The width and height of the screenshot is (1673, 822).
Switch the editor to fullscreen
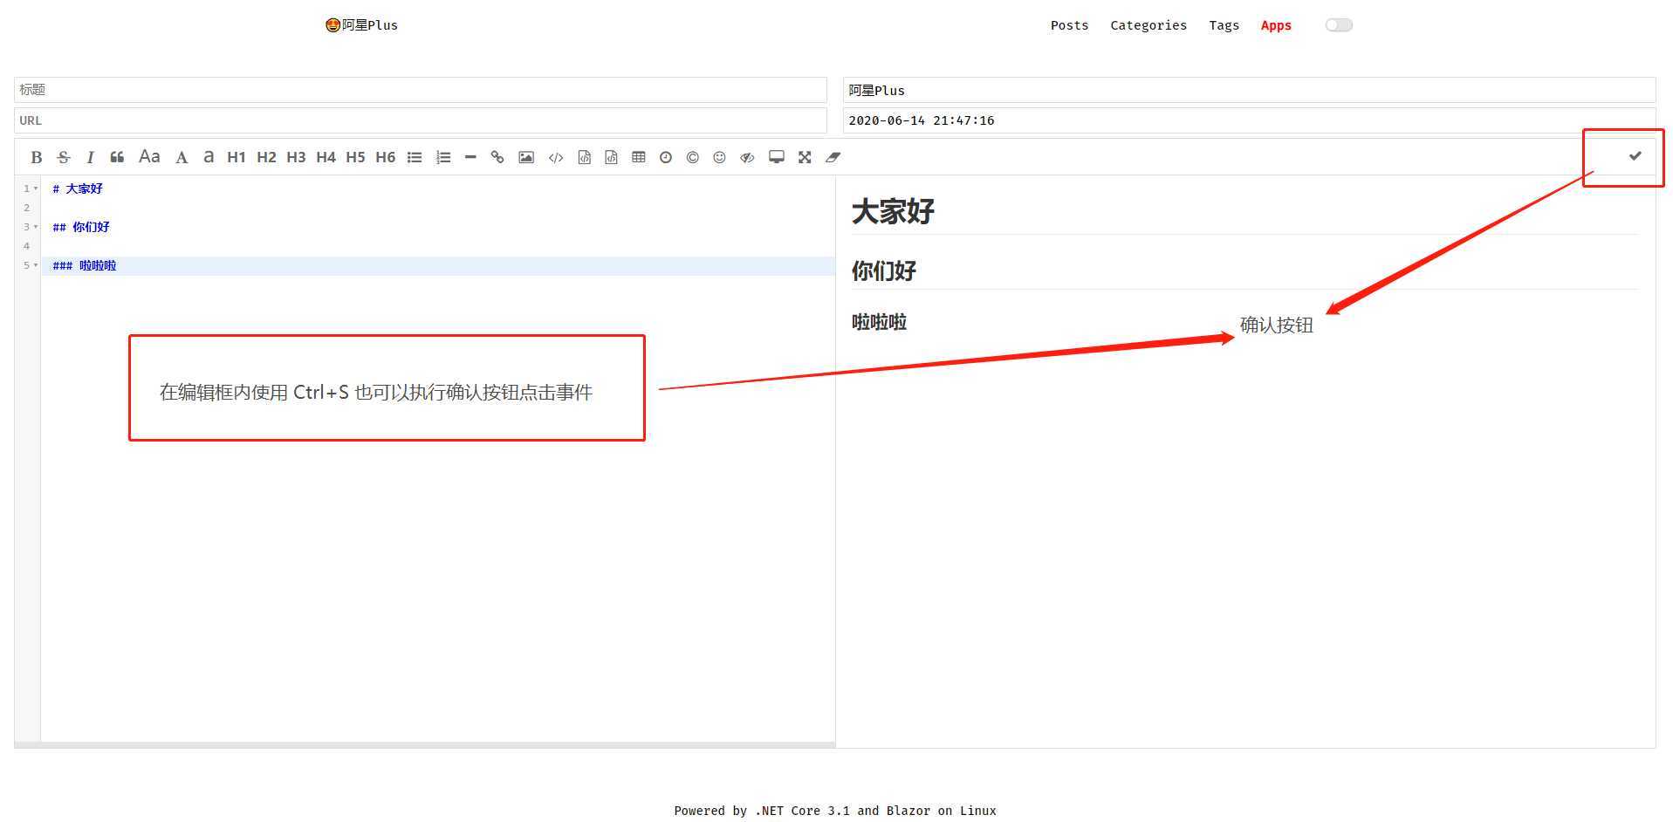(805, 157)
